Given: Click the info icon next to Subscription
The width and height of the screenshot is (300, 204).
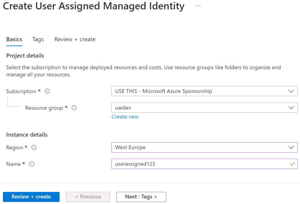Looking at the screenshot, I should click(x=47, y=91).
